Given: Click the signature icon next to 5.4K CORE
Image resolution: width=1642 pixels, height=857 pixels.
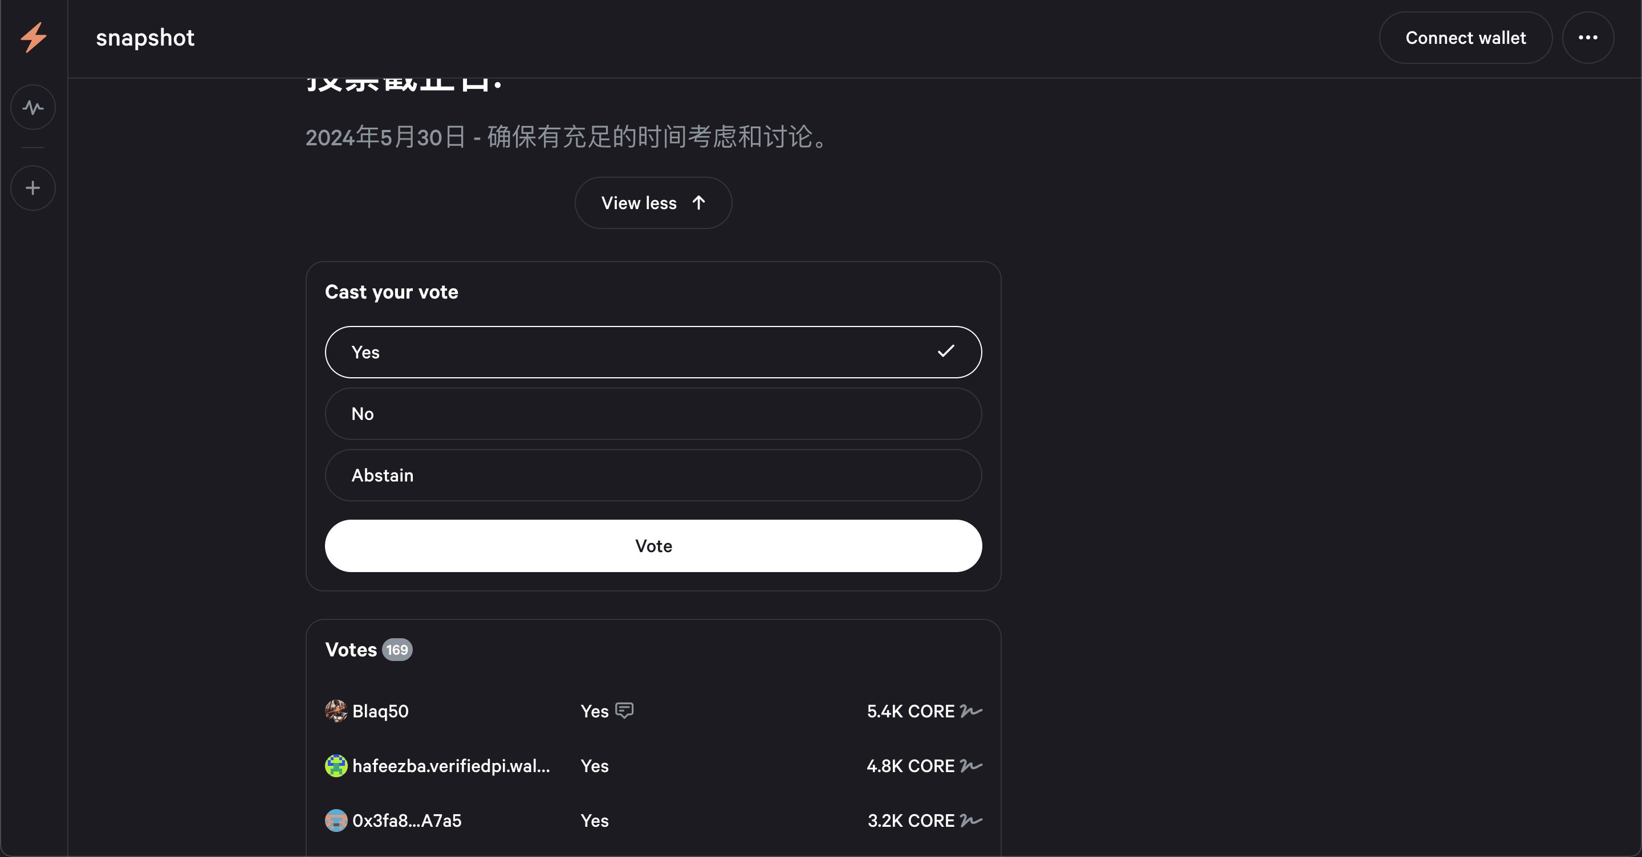Looking at the screenshot, I should coord(969,712).
